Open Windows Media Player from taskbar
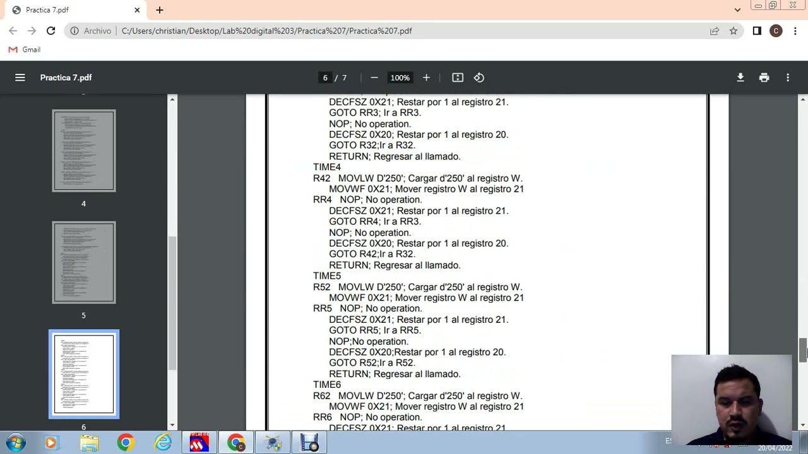 click(51, 443)
